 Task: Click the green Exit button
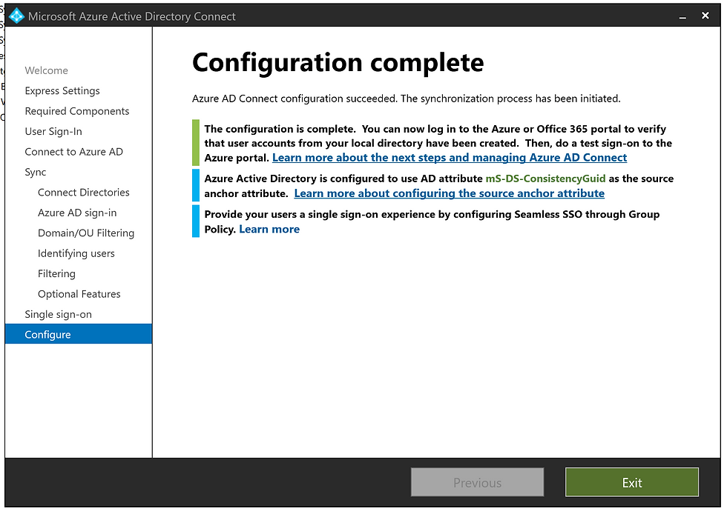tap(631, 482)
